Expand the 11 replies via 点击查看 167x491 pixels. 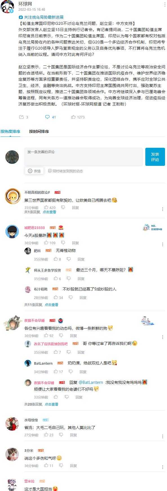(51, 305)
